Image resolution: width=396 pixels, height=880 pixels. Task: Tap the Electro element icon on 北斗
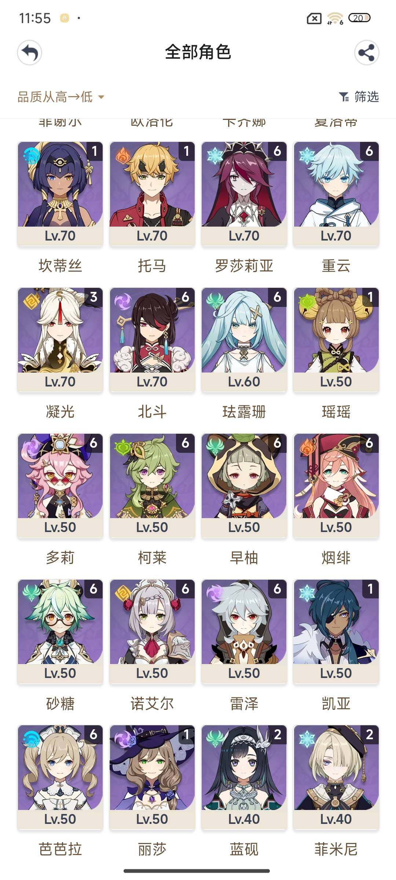(x=123, y=302)
